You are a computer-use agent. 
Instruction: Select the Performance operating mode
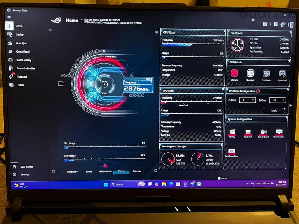[x=105, y=172]
